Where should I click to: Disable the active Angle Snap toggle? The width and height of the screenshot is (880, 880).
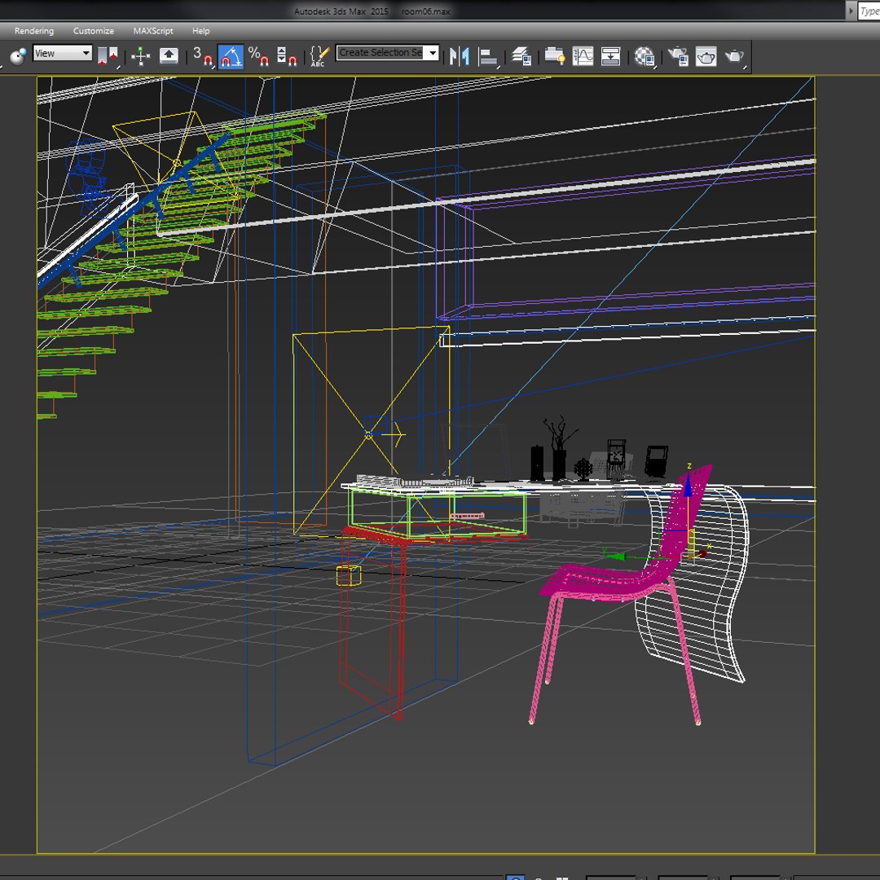231,56
